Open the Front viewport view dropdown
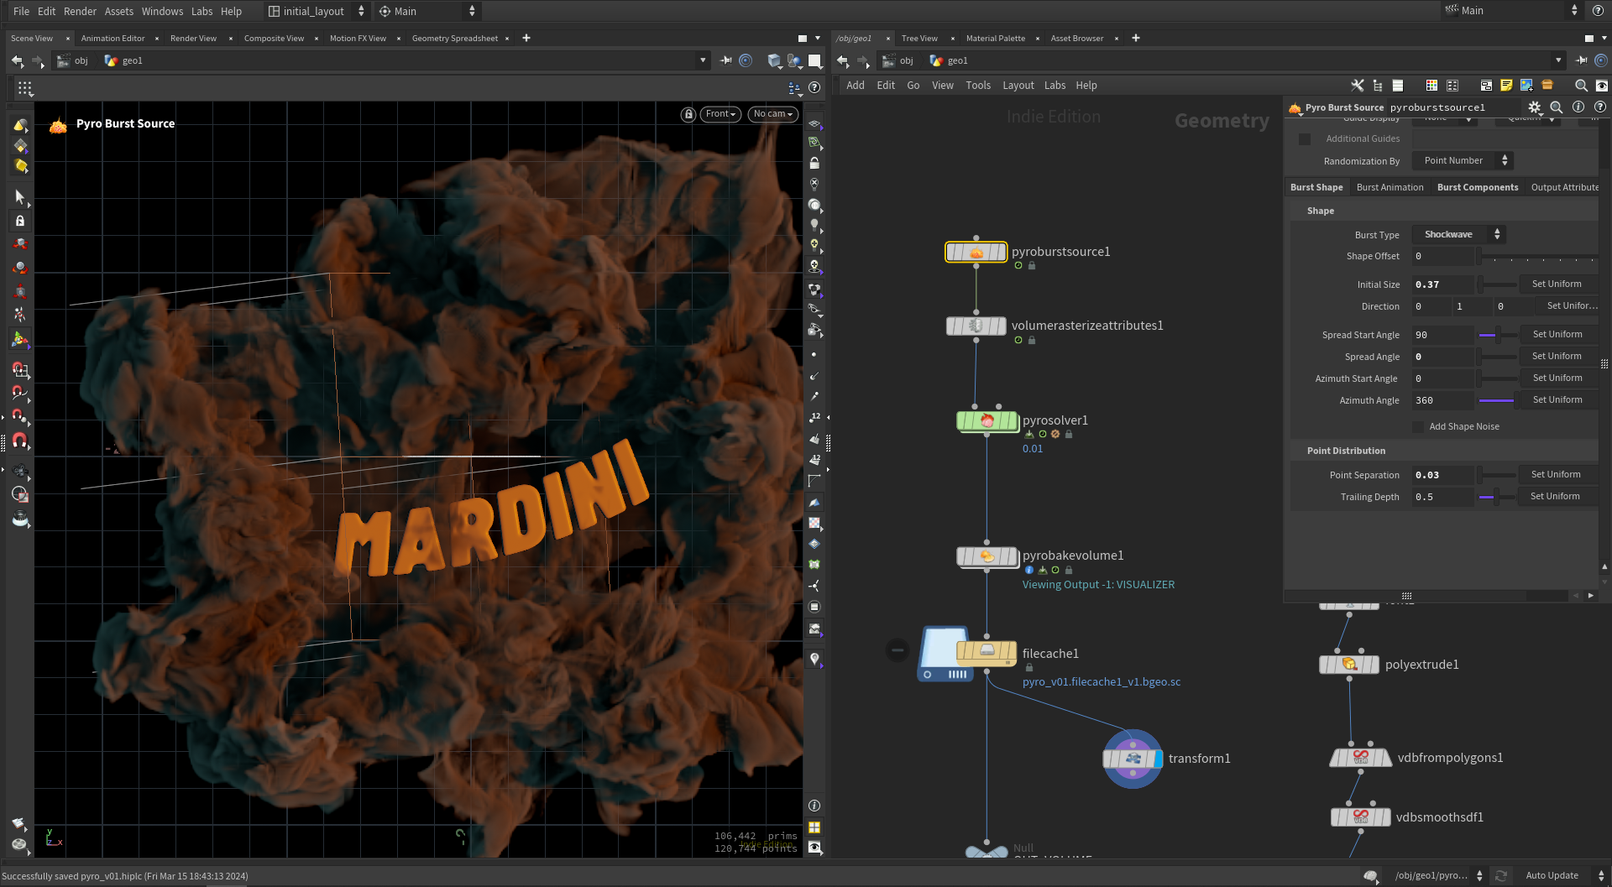 pyautogui.click(x=720, y=114)
